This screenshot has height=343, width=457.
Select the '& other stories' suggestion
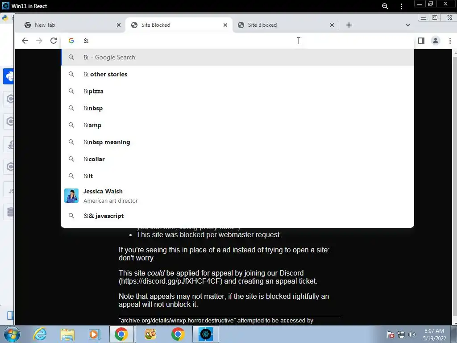tap(237, 74)
